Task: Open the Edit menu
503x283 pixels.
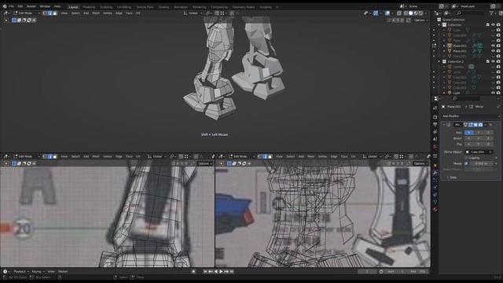Action: 20,6
